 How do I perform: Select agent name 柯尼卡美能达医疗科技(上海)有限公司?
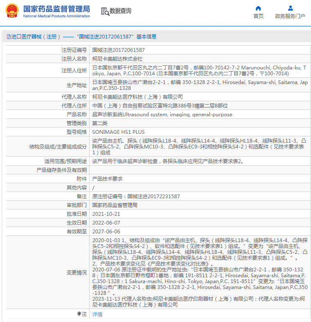coord(137,97)
